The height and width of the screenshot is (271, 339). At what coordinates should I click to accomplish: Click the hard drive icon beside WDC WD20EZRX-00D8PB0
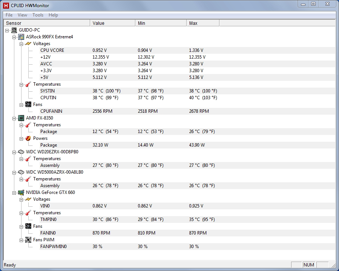[21, 152]
